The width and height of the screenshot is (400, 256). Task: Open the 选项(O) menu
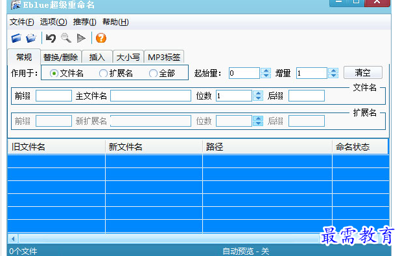click(53, 22)
